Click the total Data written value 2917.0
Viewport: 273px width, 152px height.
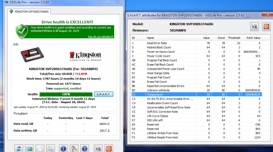(x=105, y=131)
